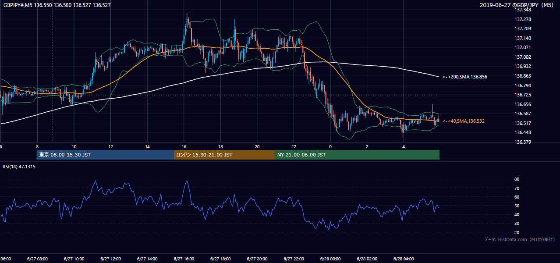
Task: Click the 136.932 price axis label
Action: [523, 66]
